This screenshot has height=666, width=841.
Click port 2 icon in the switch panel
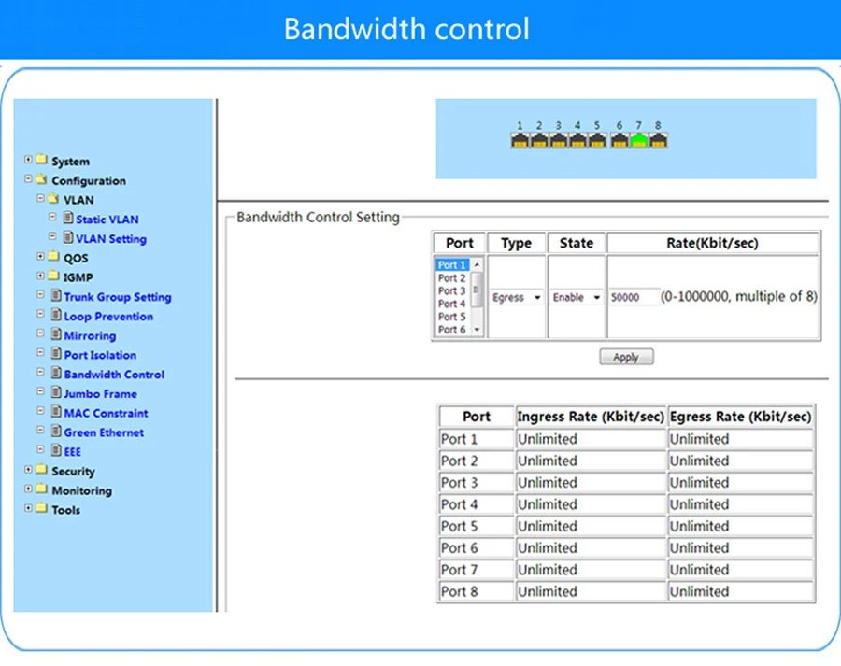coord(539,140)
